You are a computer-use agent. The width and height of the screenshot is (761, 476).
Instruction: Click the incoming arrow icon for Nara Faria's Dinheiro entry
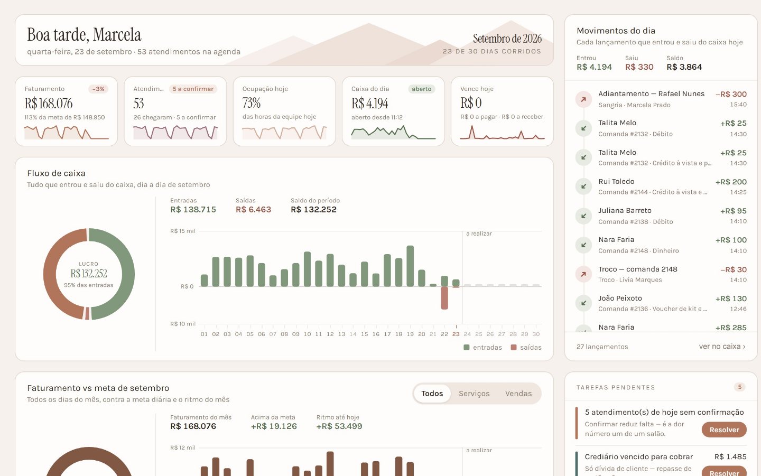click(x=583, y=245)
